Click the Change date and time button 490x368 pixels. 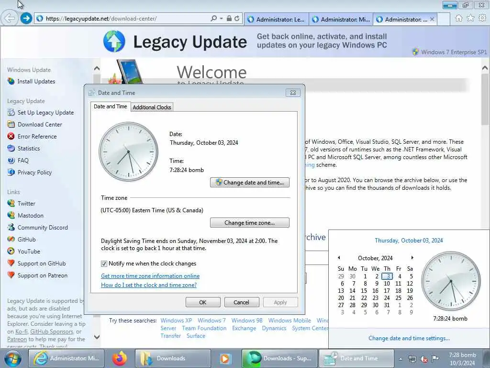point(250,183)
